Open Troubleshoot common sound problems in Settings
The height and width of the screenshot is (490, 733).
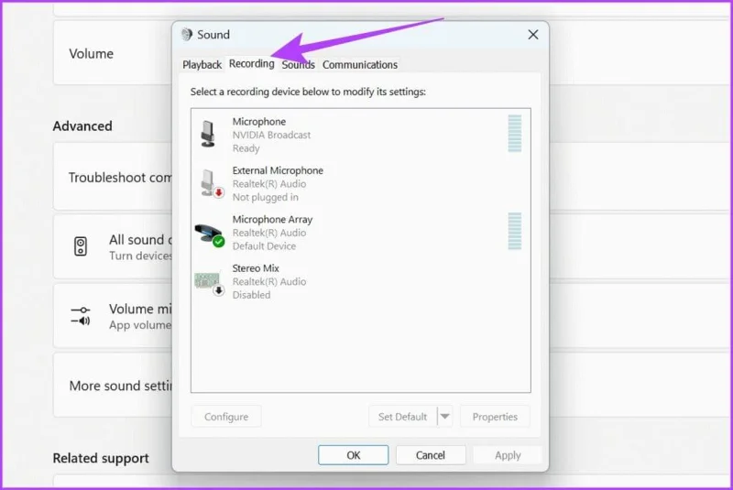113,177
